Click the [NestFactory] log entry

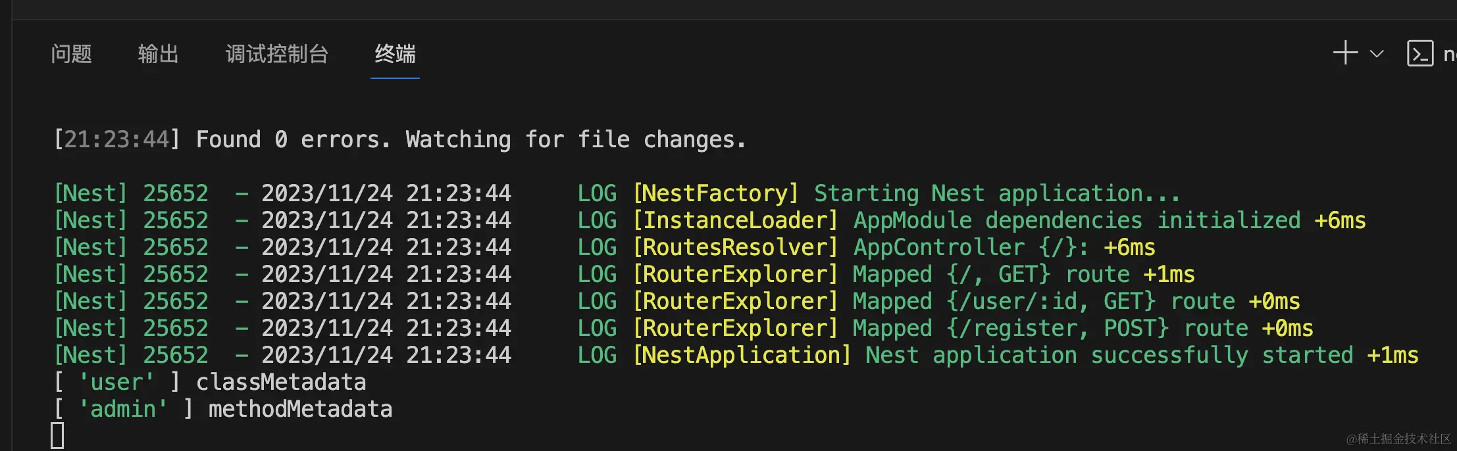pos(716,193)
